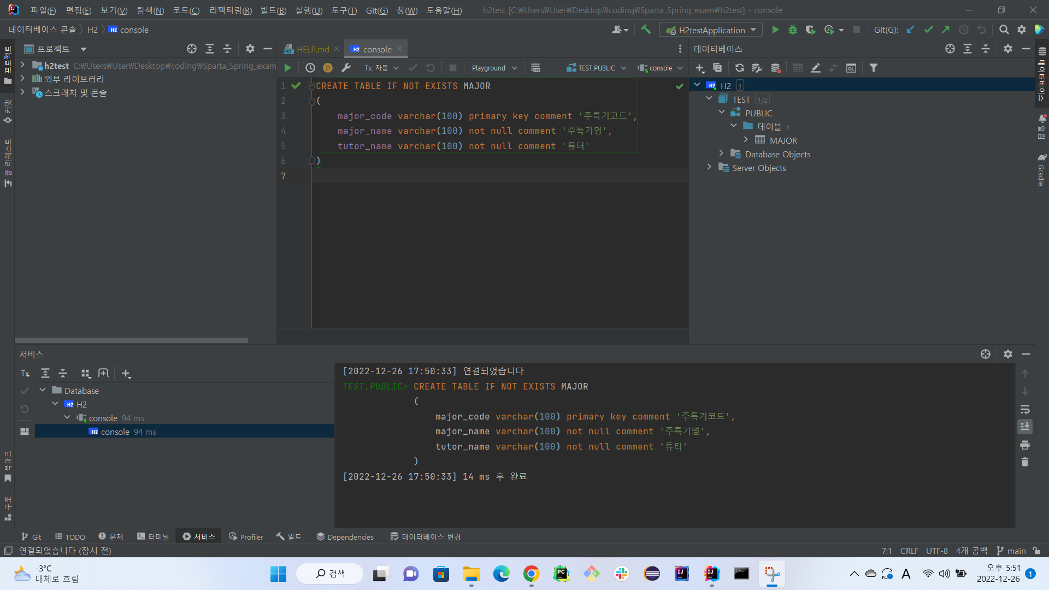Click the green Execute query icon in console toolbar

pos(287,68)
